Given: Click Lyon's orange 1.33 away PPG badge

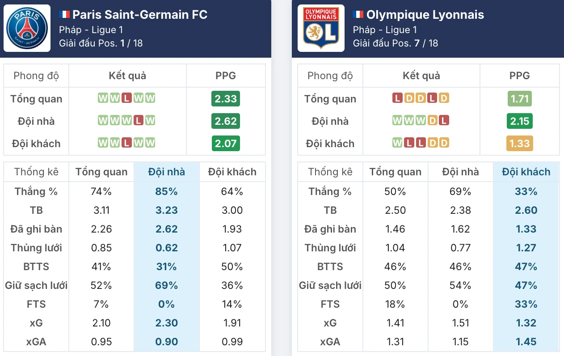Looking at the screenshot, I should tap(520, 144).
